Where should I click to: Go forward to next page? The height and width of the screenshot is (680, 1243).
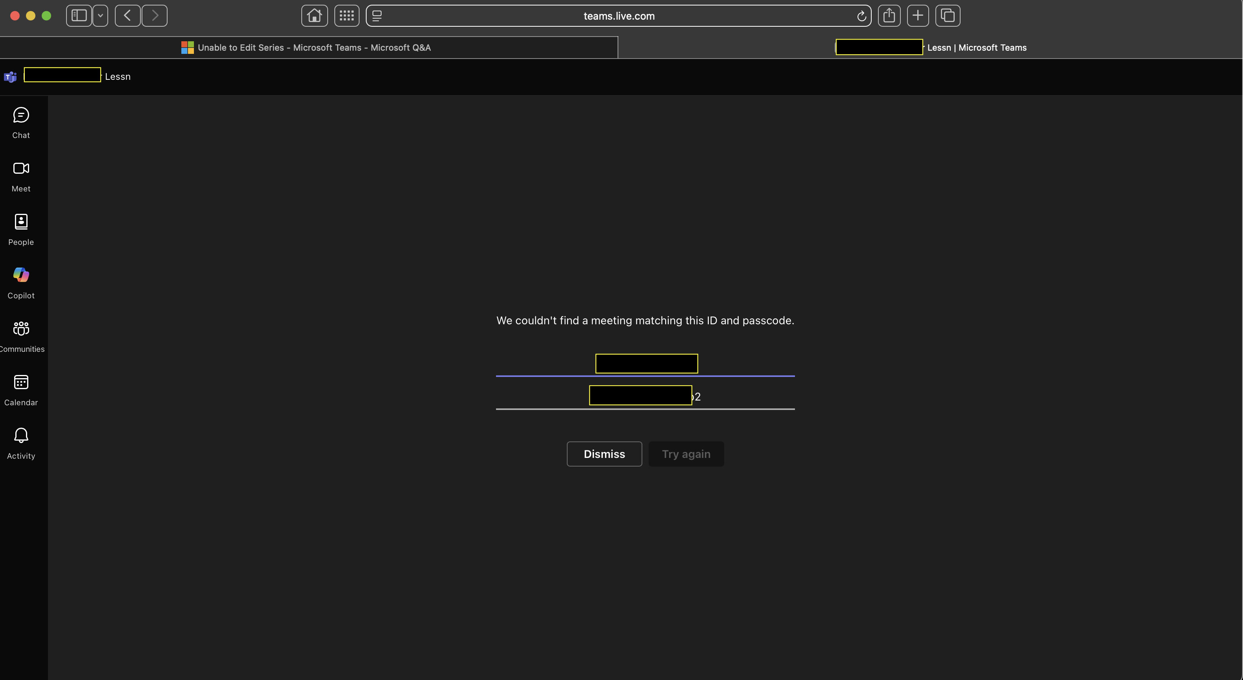155,15
